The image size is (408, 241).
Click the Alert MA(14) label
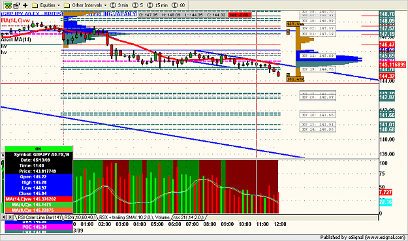point(16,40)
